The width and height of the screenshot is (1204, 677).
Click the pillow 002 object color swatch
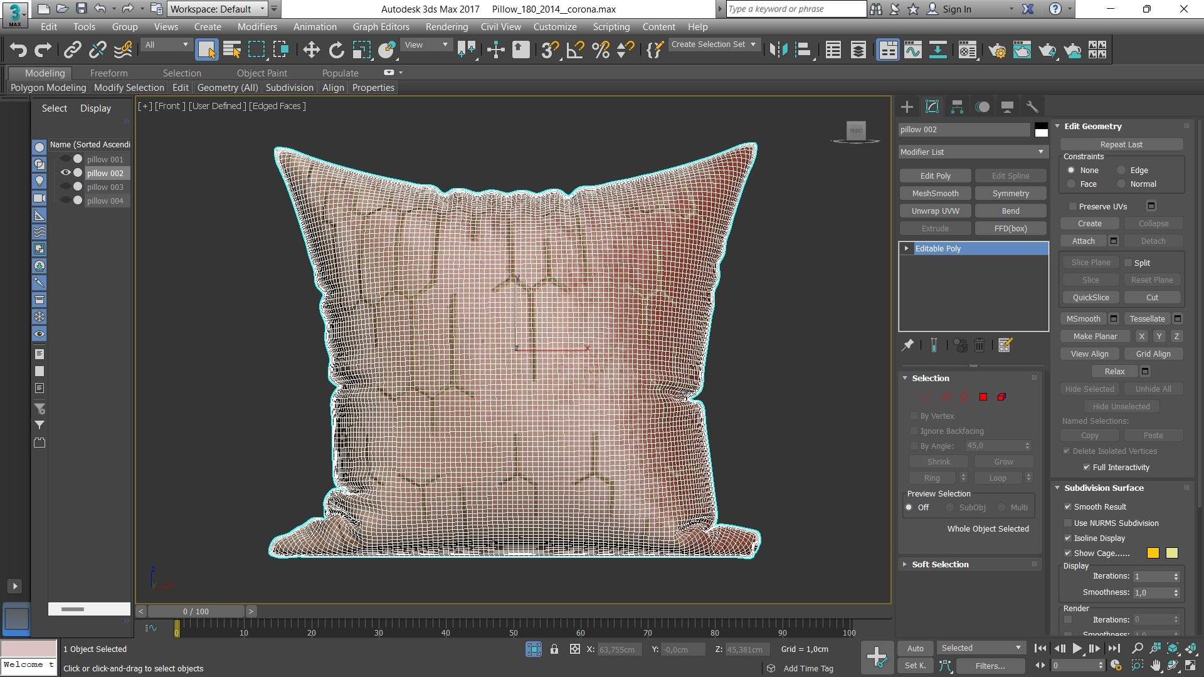tap(1041, 130)
